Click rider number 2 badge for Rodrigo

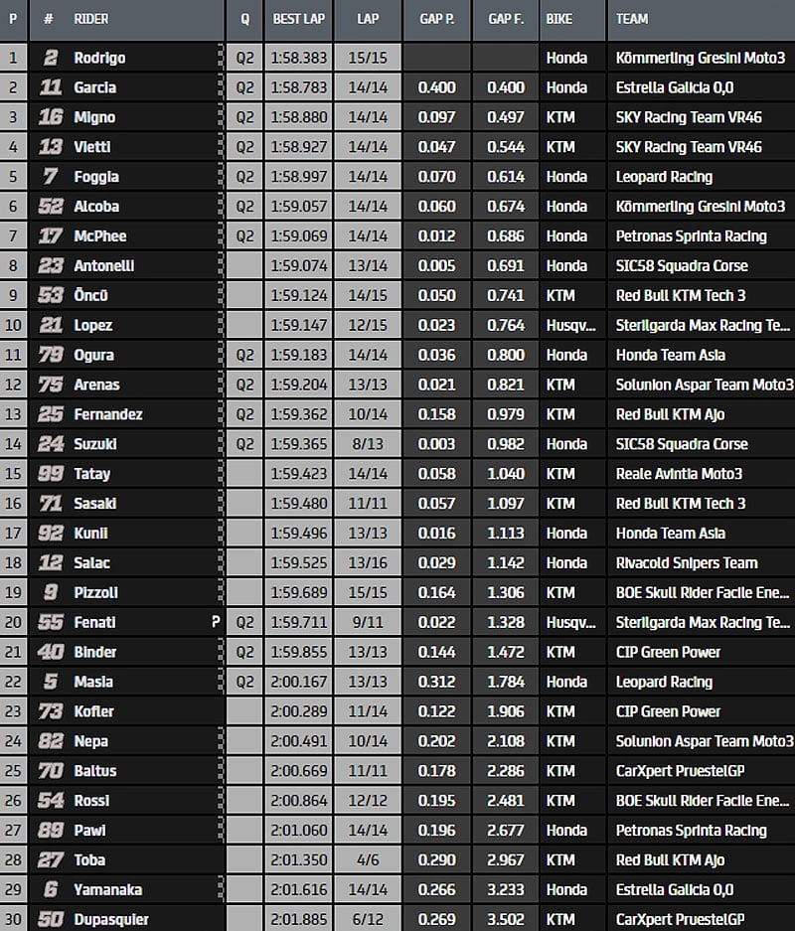pyautogui.click(x=49, y=58)
